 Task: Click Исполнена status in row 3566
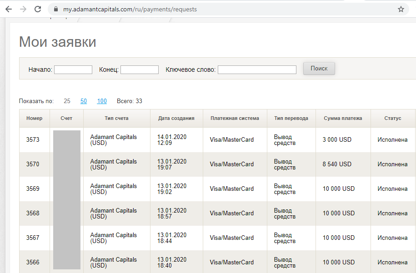pyautogui.click(x=393, y=263)
